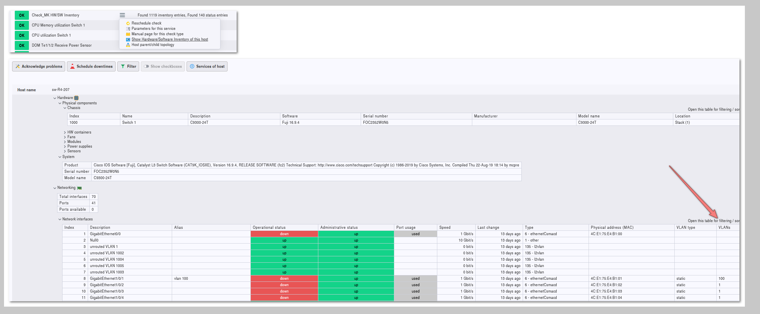Click the Host parent/child topology icon
Image resolution: width=760 pixels, height=314 pixels.
point(128,45)
